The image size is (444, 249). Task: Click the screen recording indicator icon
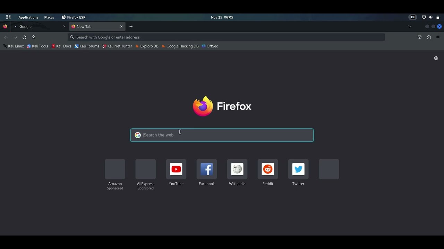[413, 17]
